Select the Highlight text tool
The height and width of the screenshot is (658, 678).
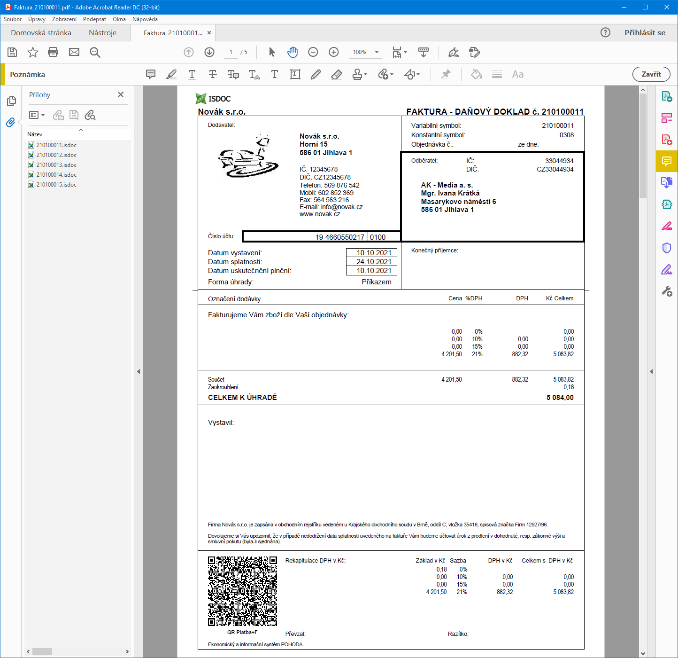point(171,74)
